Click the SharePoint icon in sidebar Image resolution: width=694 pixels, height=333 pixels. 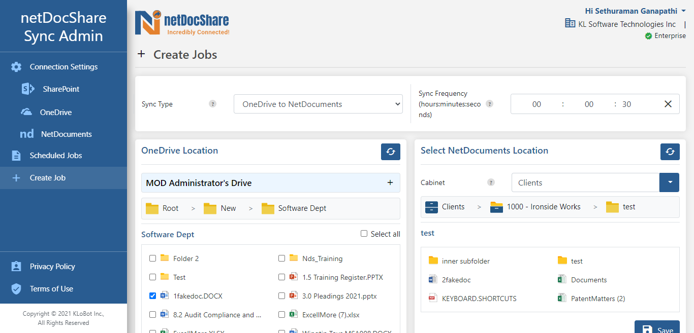[x=28, y=89]
